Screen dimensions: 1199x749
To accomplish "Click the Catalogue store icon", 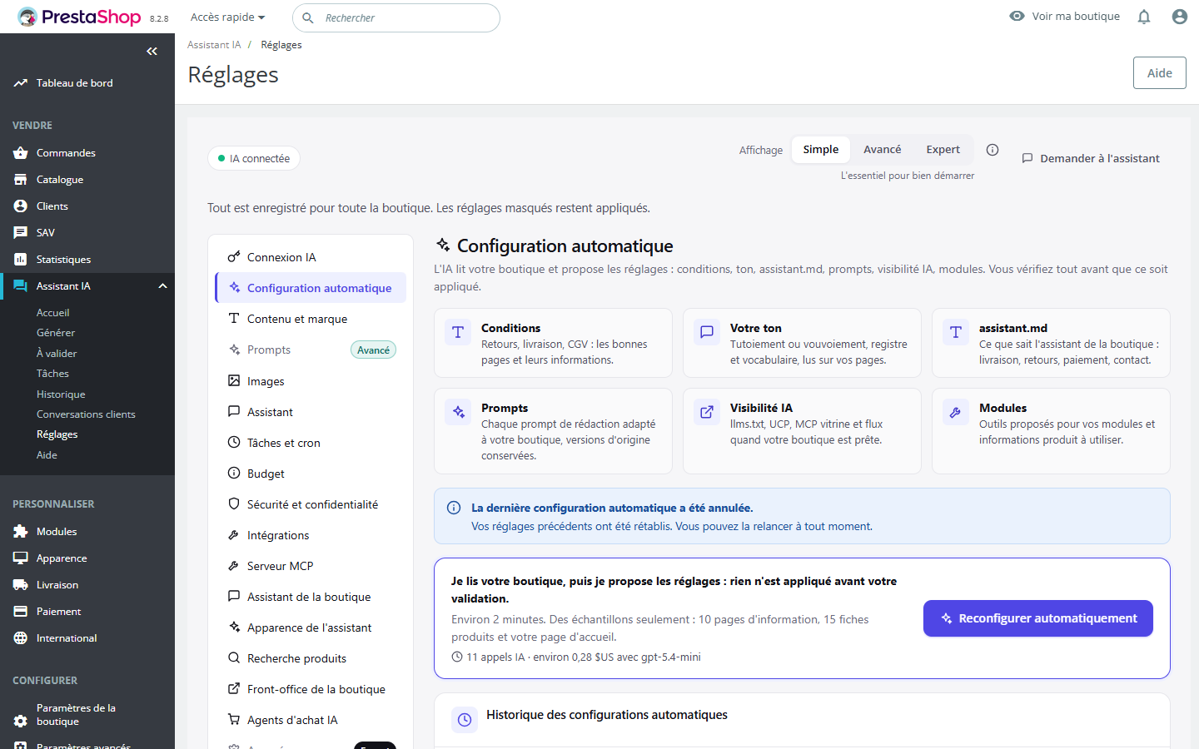I will click(21, 180).
